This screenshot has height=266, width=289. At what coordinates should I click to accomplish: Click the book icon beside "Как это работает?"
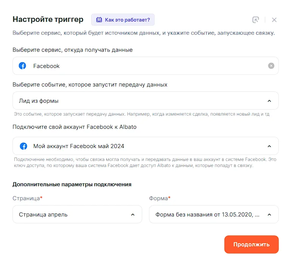(99, 20)
